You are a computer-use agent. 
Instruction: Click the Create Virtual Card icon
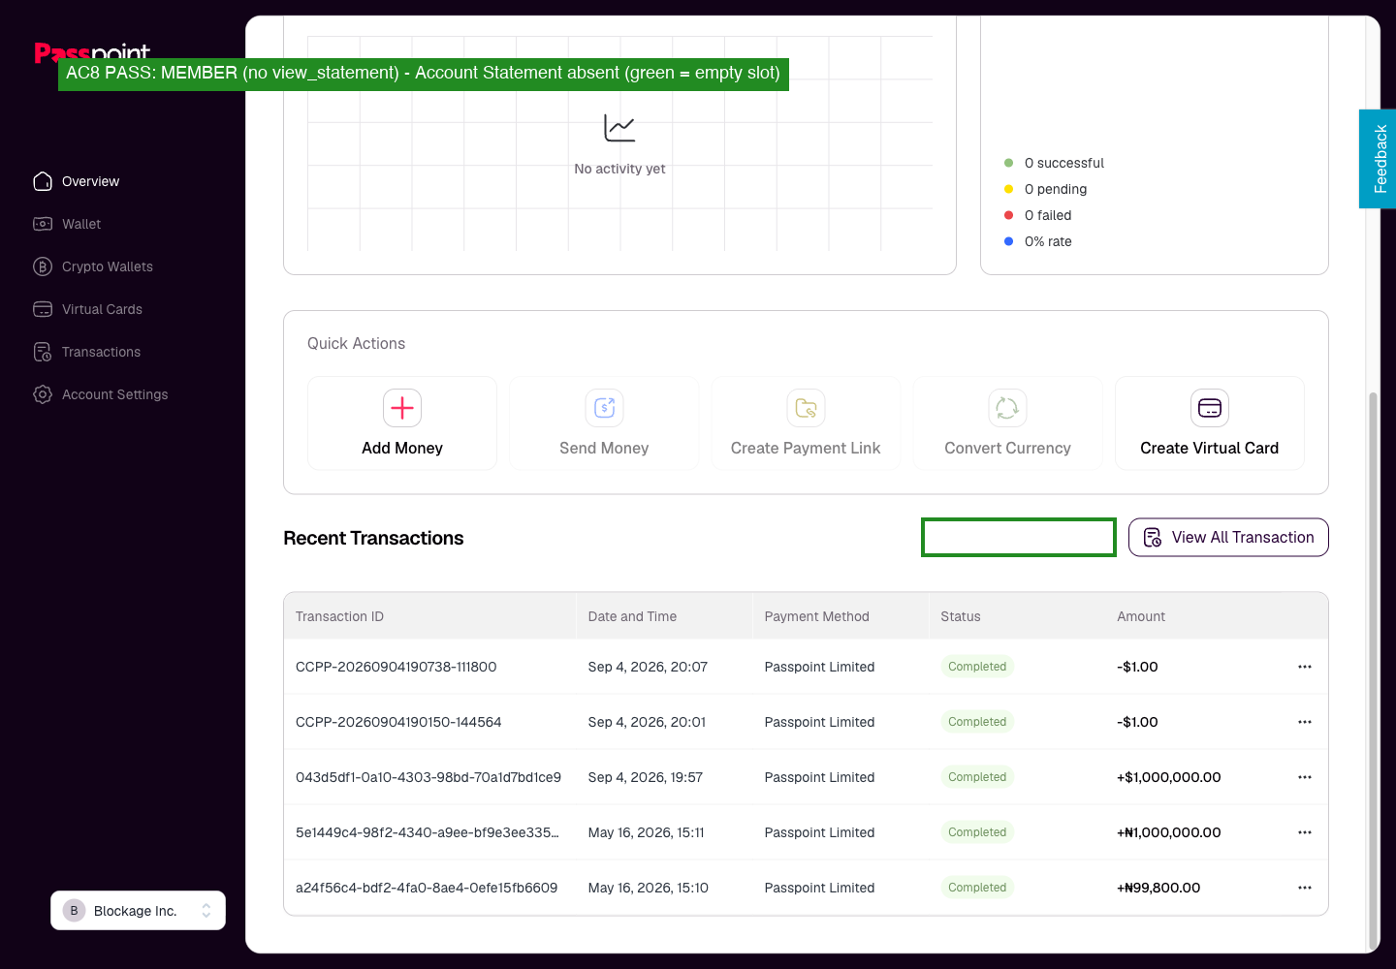click(1210, 408)
